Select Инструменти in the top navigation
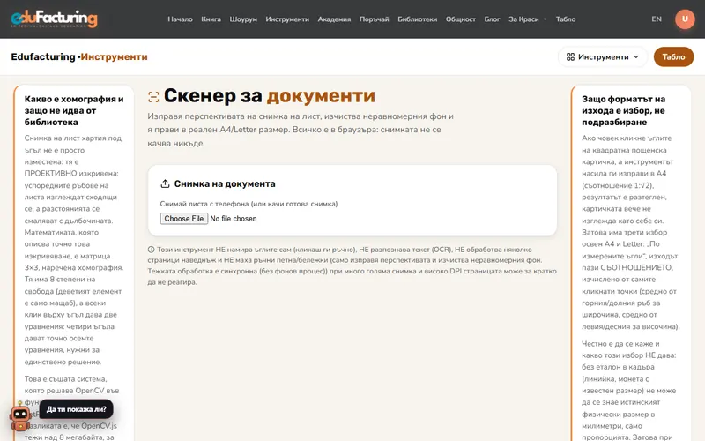This screenshot has width=705, height=441. [x=287, y=19]
